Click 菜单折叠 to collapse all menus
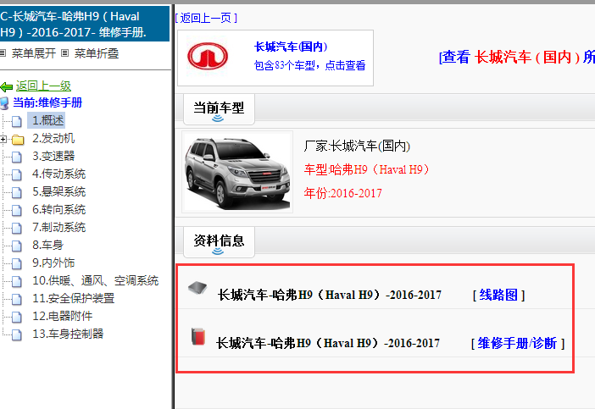This screenshot has width=595, height=409. (x=97, y=53)
